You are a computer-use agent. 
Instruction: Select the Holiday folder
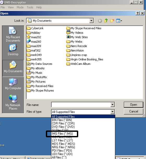[34, 33]
